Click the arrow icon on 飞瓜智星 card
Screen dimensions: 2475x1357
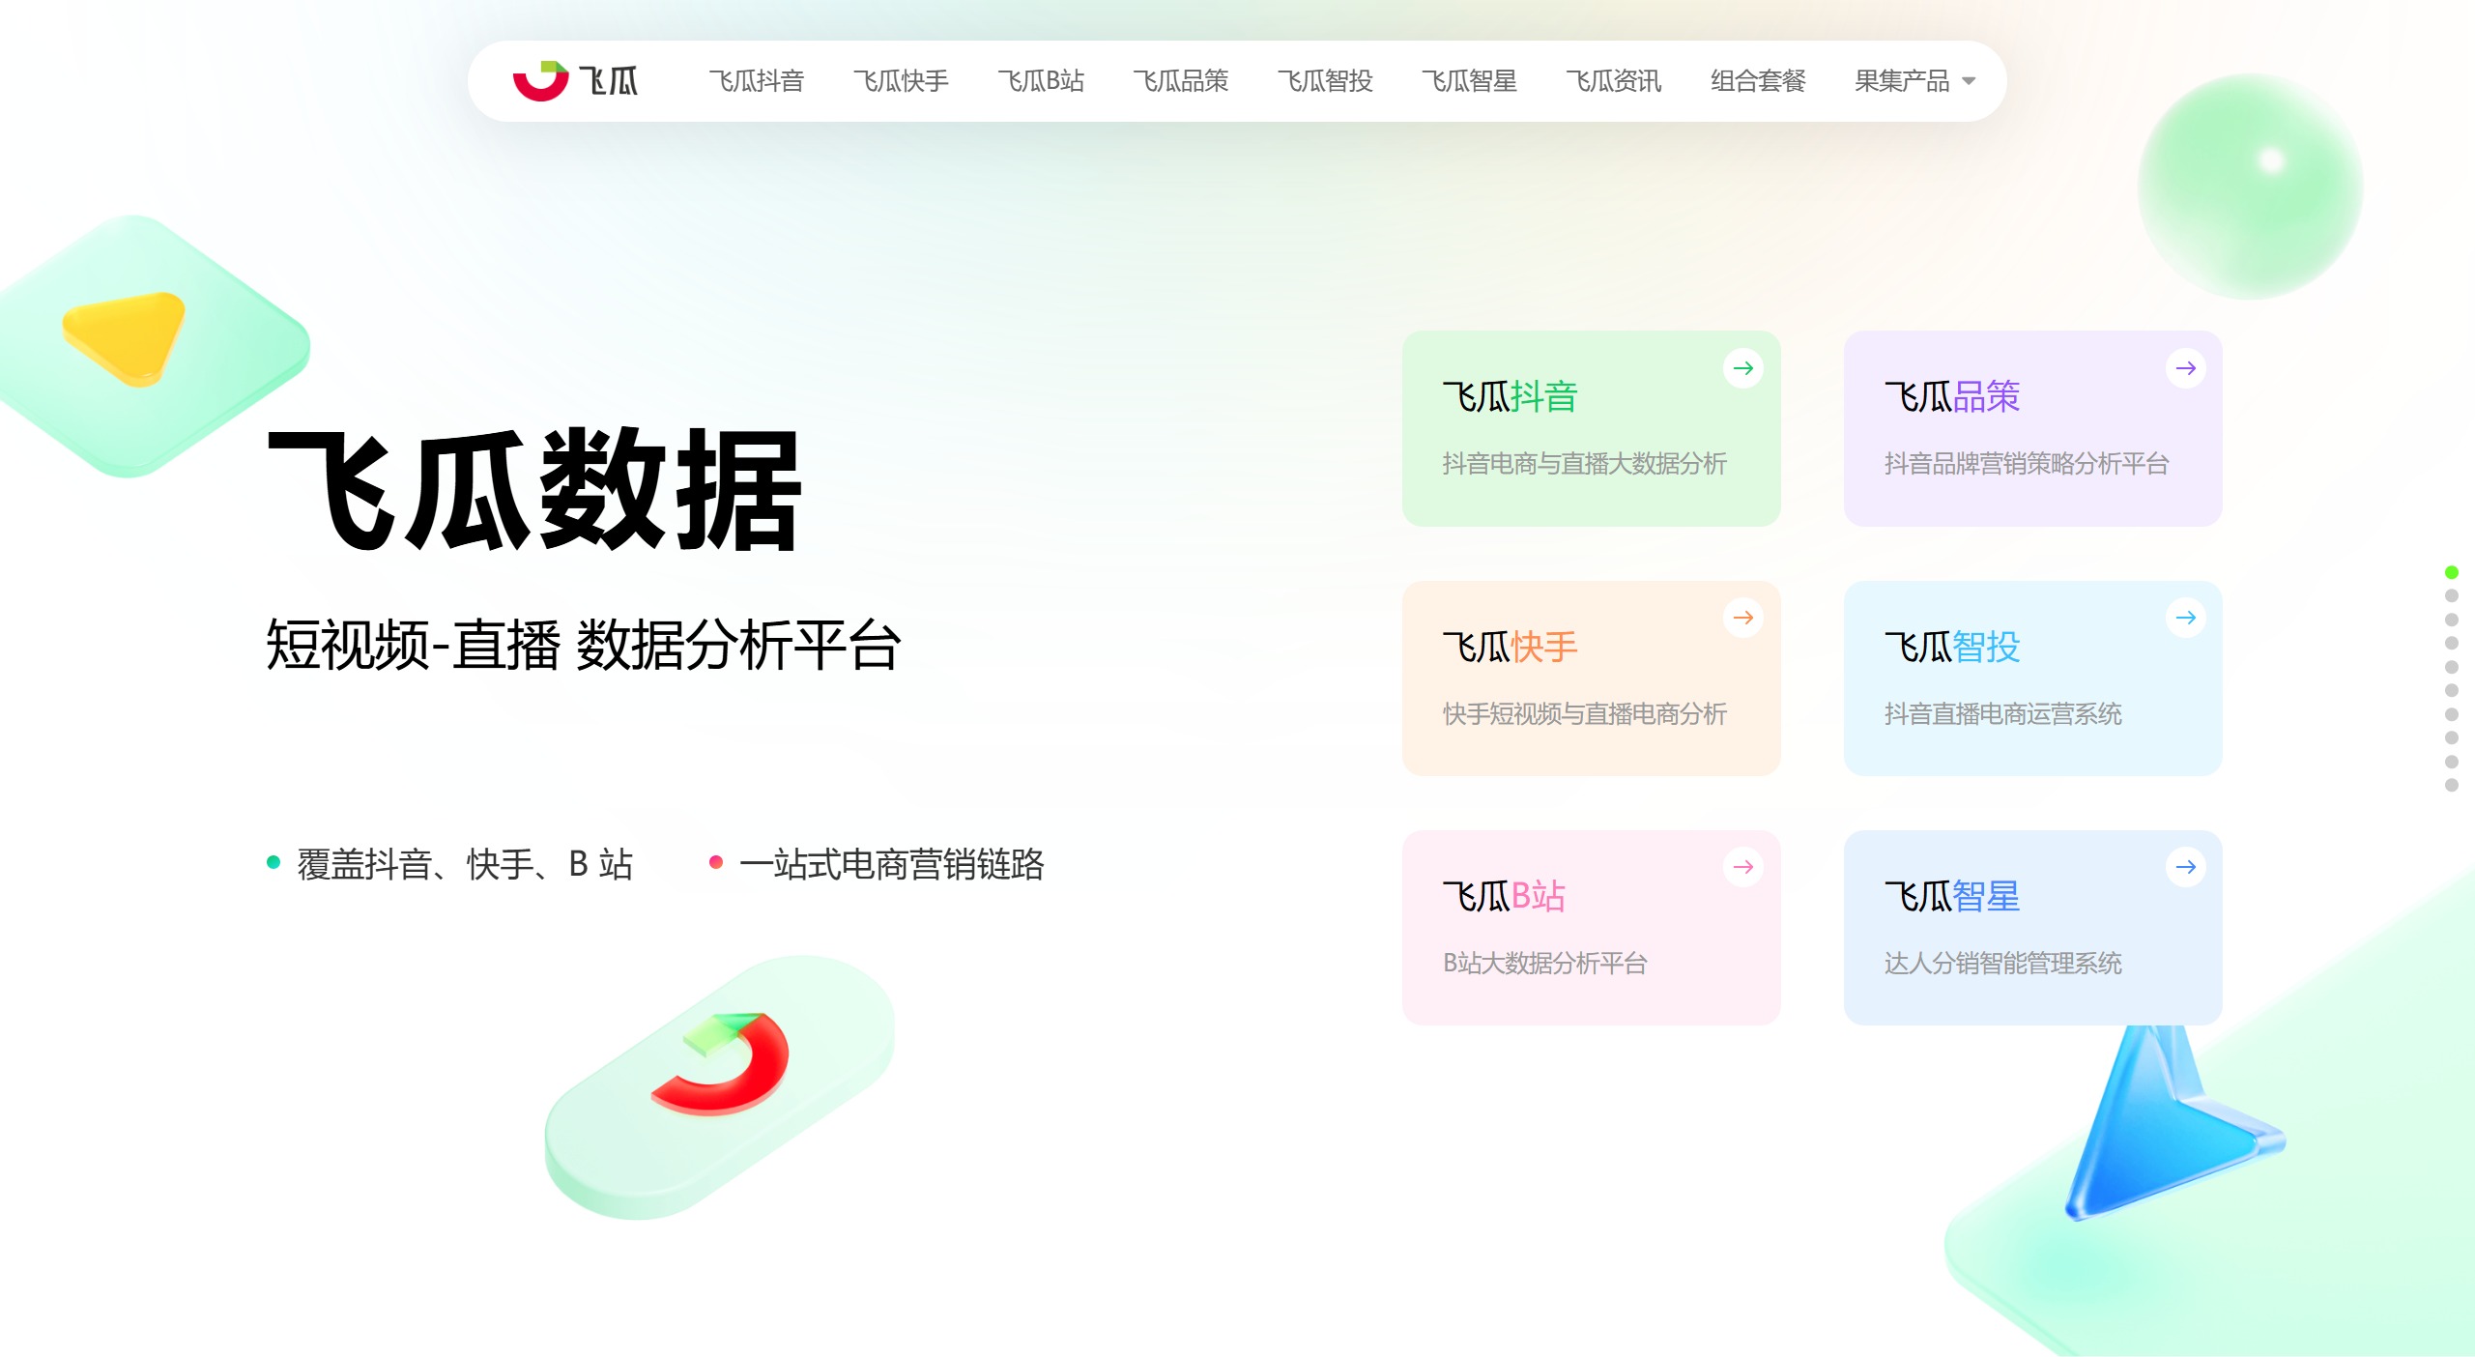(2186, 867)
